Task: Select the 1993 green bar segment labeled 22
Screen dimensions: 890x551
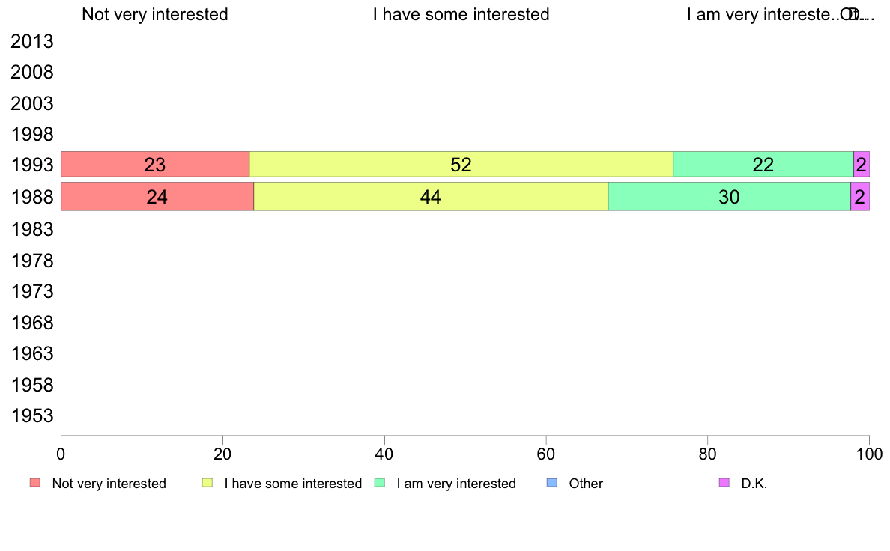Action: click(763, 165)
